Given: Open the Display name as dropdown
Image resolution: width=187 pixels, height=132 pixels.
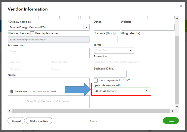Looking at the screenshot, I should click(x=87, y=27).
